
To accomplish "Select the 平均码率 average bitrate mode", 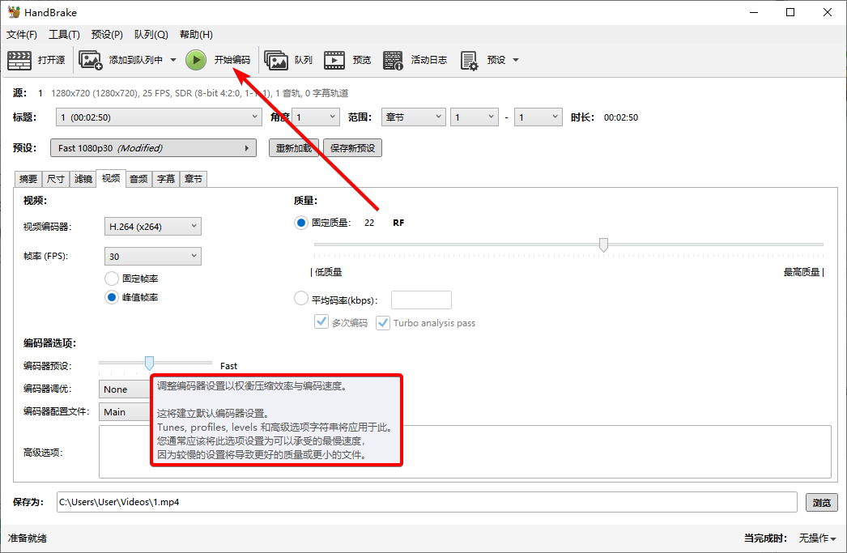I will click(300, 299).
